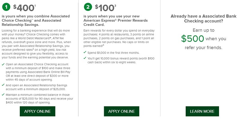Click footnote 3 superscript next to $100

[x=115, y=6]
